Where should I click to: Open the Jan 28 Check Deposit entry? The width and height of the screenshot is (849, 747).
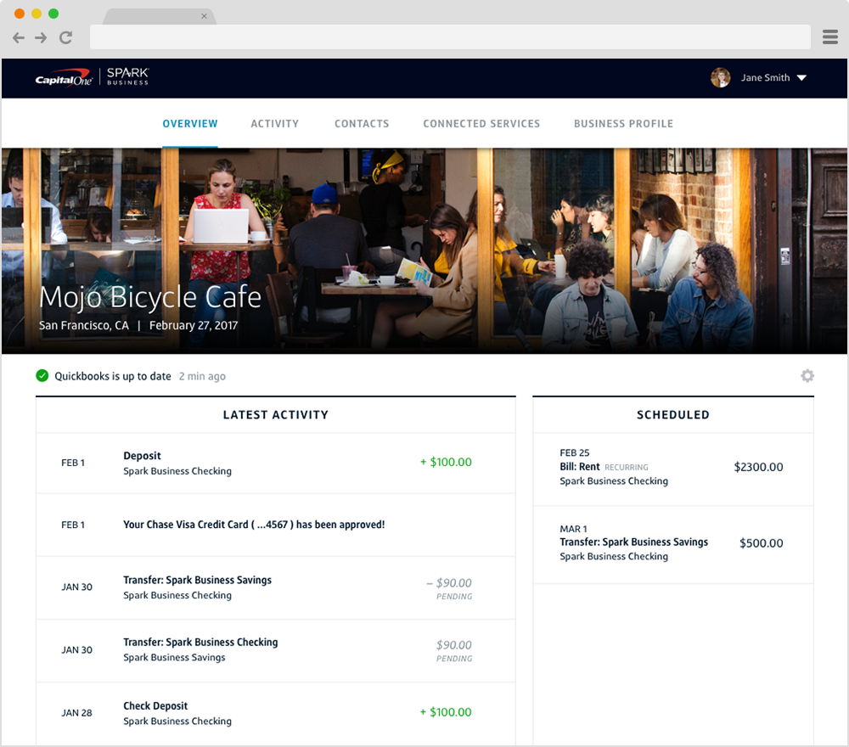click(x=275, y=713)
